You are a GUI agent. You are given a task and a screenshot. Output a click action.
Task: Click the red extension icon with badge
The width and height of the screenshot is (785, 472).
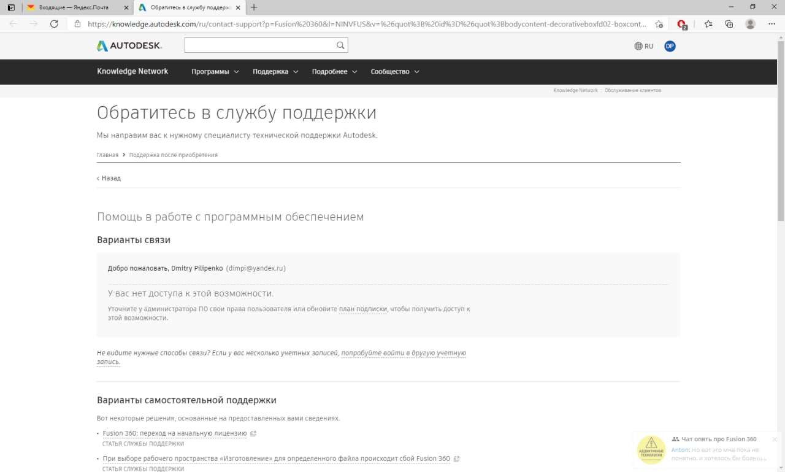[x=682, y=24]
